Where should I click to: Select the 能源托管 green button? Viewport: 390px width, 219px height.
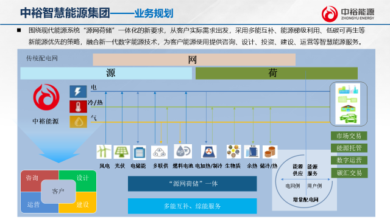[349, 148]
